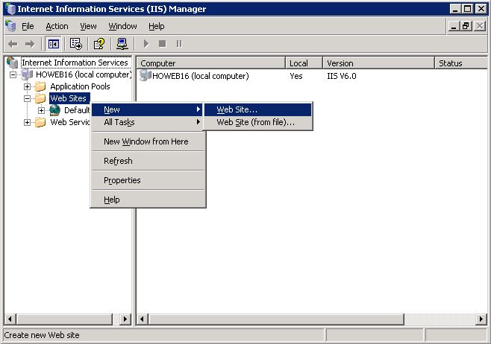Click the Connect to computer toolbar icon
The image size is (491, 344).
pyautogui.click(x=122, y=44)
